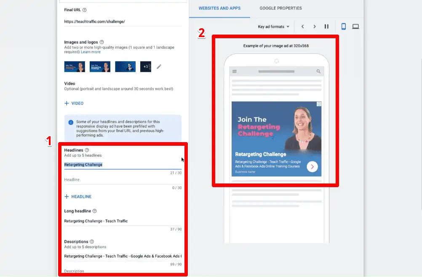Click the Images and logos help icon
The image size is (422, 278).
pyautogui.click(x=101, y=42)
